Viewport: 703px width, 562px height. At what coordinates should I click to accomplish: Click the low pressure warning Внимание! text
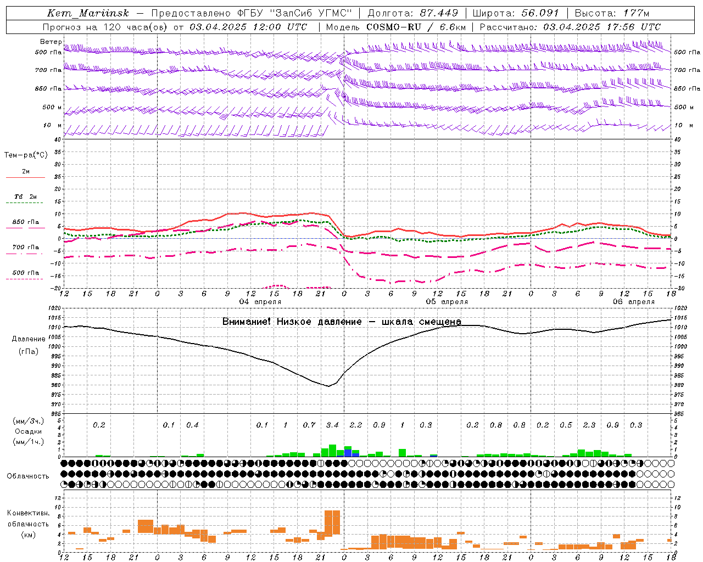(342, 322)
